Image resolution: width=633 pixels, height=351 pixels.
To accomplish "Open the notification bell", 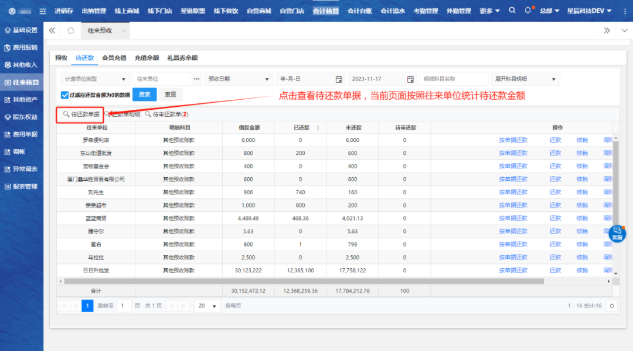I will tap(528, 11).
